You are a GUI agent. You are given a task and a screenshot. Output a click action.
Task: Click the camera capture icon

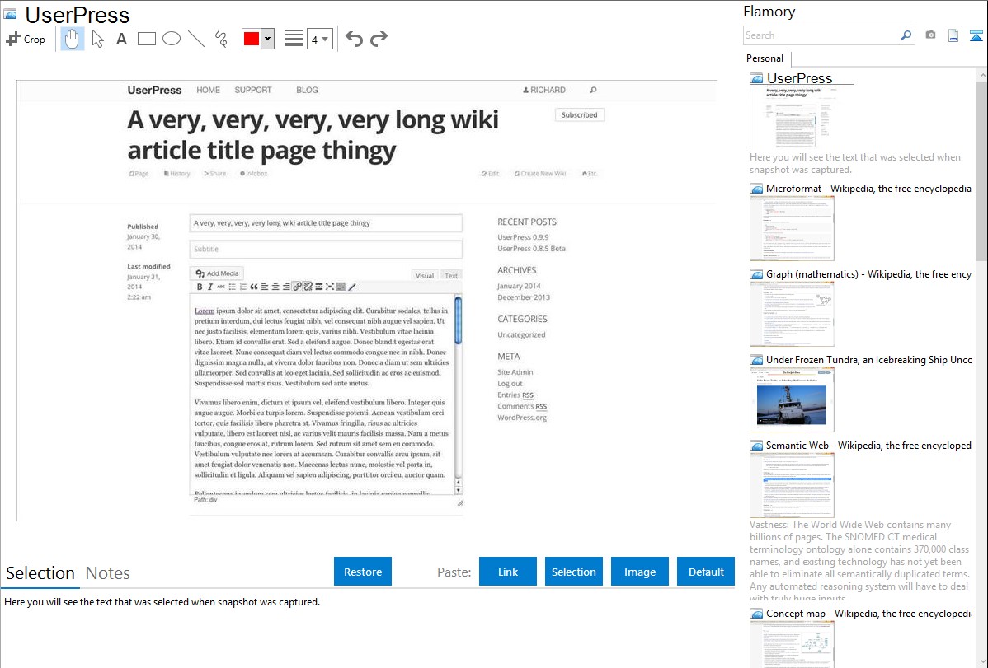(930, 35)
